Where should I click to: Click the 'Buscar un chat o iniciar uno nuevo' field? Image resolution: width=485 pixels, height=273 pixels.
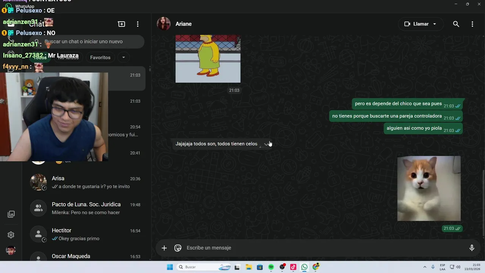[87, 42]
